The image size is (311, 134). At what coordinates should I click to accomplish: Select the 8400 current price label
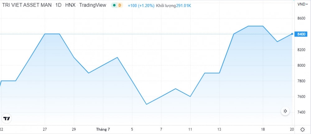pos(301,34)
